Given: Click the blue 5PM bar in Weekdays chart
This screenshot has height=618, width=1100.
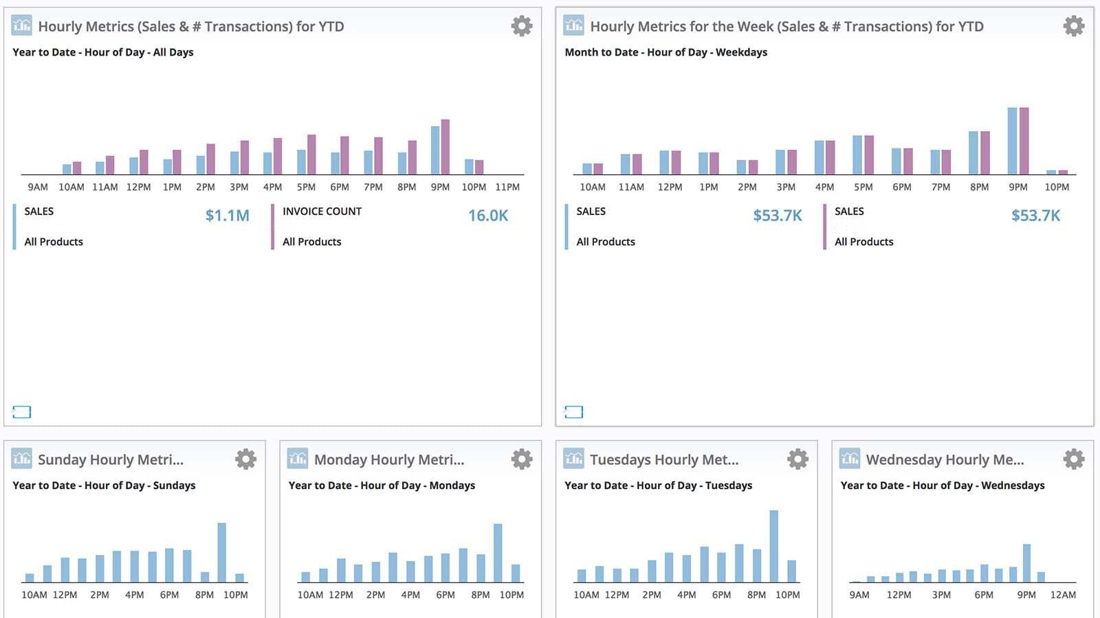Looking at the screenshot, I should pyautogui.click(x=857, y=155).
